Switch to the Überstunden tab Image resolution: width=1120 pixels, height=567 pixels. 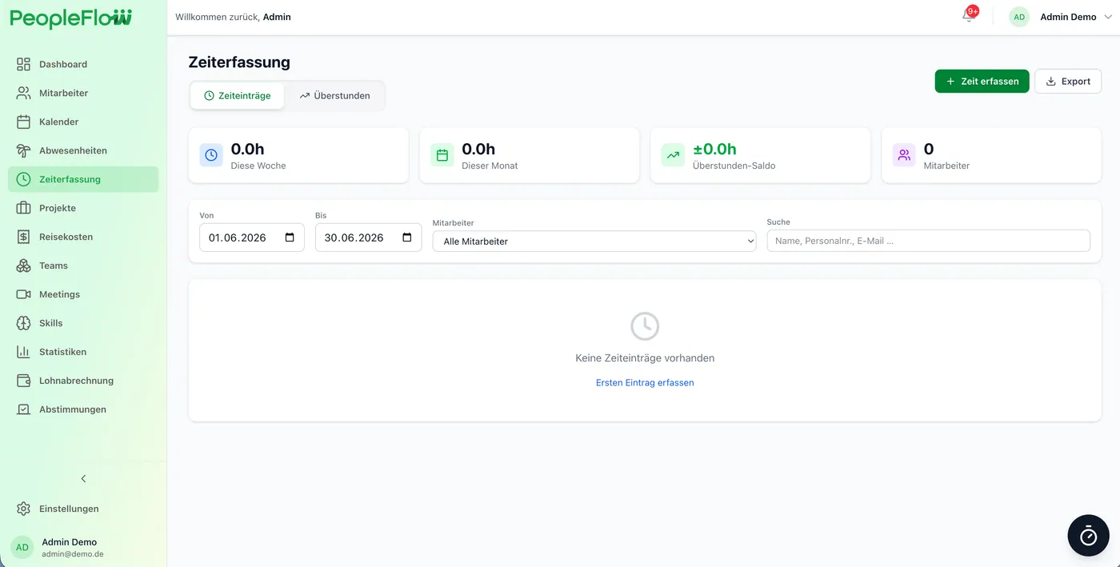coord(334,96)
